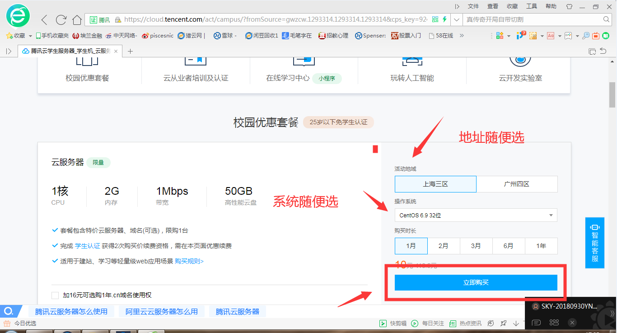Click the orange TV extension icon
The width and height of the screenshot is (617, 333).
tap(595, 36)
